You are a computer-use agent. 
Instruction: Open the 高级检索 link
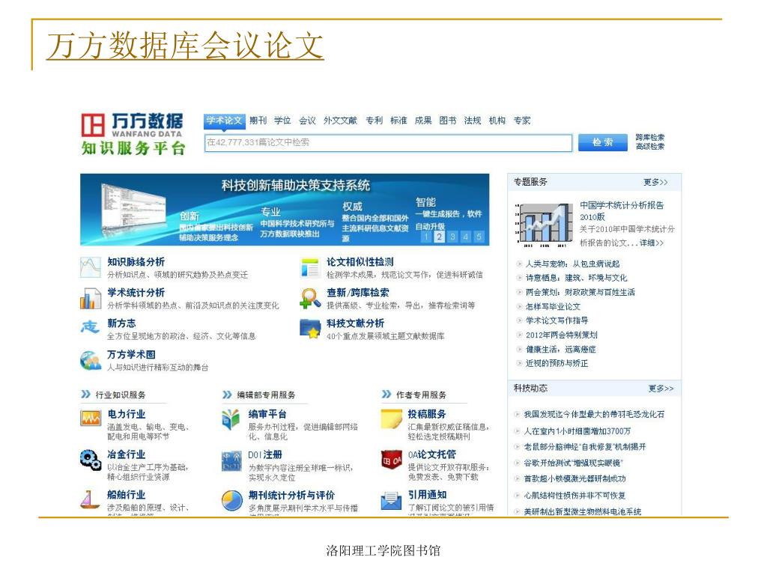650,147
